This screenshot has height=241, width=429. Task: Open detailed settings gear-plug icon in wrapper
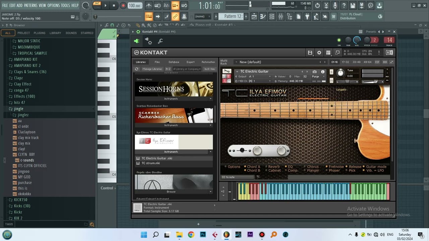[x=148, y=41]
